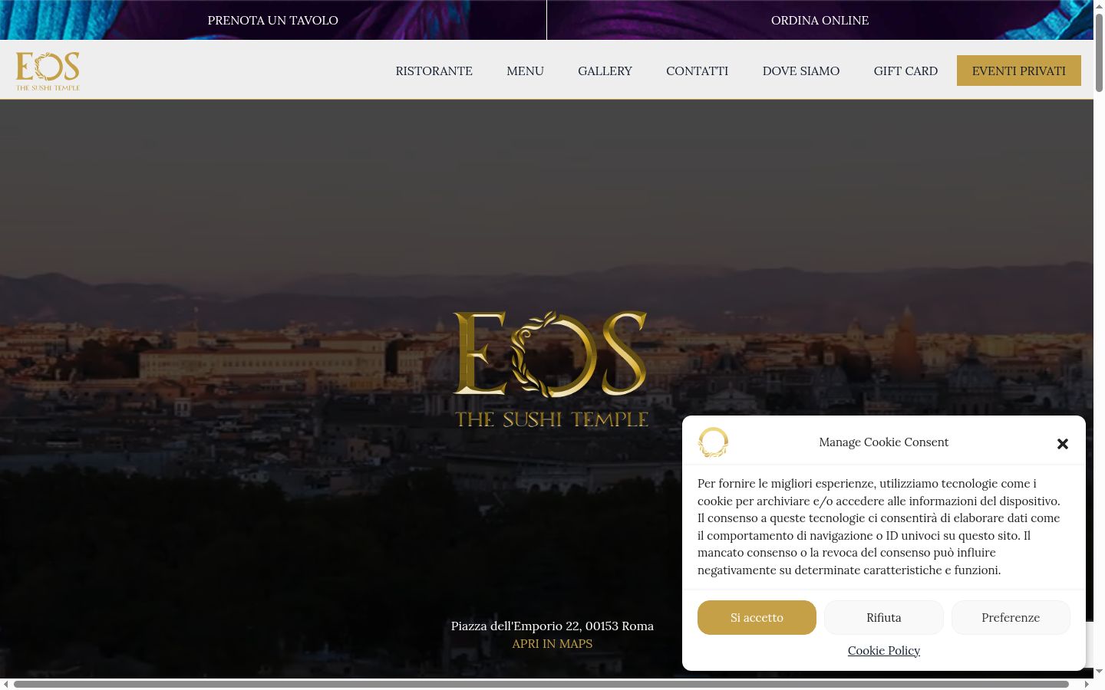The width and height of the screenshot is (1105, 690).
Task: Click the scroll right arrow
Action: tap(1087, 684)
